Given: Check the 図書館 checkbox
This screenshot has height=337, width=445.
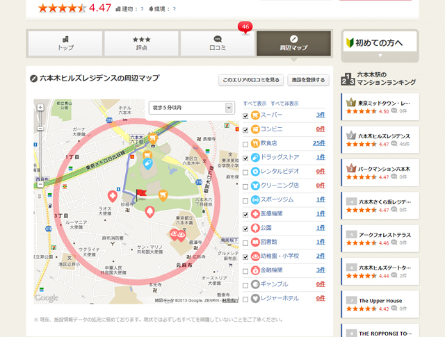Looking at the screenshot, I should coord(245,243).
